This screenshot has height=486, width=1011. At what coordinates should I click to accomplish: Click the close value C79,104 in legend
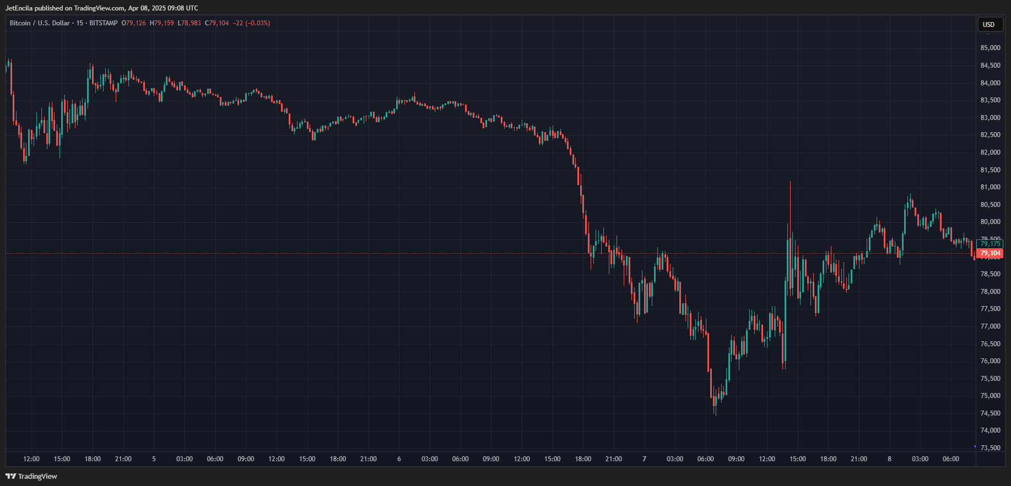[x=217, y=23]
